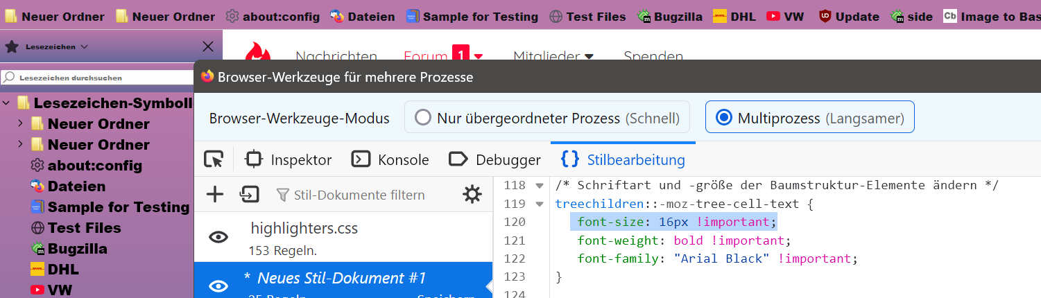Click the import style sheet icon
This screenshot has height=298, width=1041.
tap(248, 195)
